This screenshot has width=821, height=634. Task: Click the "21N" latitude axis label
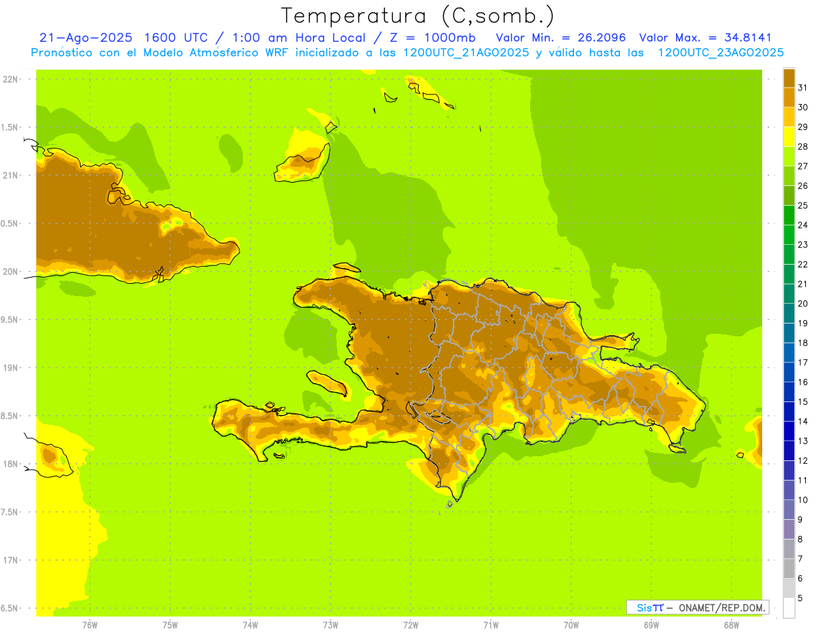point(11,175)
